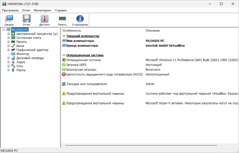
Task: Maximize the HWiNFO64 window
Action: click(221, 4)
